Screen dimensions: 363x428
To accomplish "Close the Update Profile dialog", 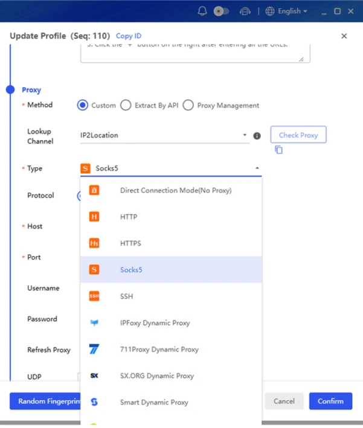I will [344, 36].
